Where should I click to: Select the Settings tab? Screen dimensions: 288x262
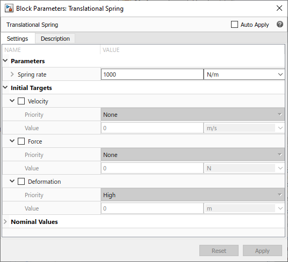(x=17, y=39)
